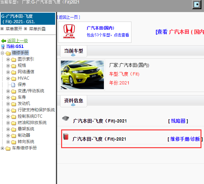The width and height of the screenshot is (204, 184).
Task: Expand the 悬架系统 node
Action: click(x=8, y=129)
